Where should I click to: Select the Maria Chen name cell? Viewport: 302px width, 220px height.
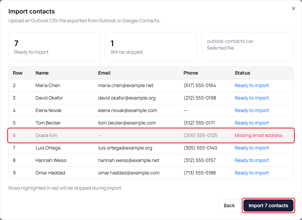click(48, 85)
